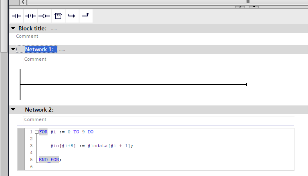This screenshot has height=176, width=308.
Task: Click the scroll left arrow button
Action: [x=23, y=2]
